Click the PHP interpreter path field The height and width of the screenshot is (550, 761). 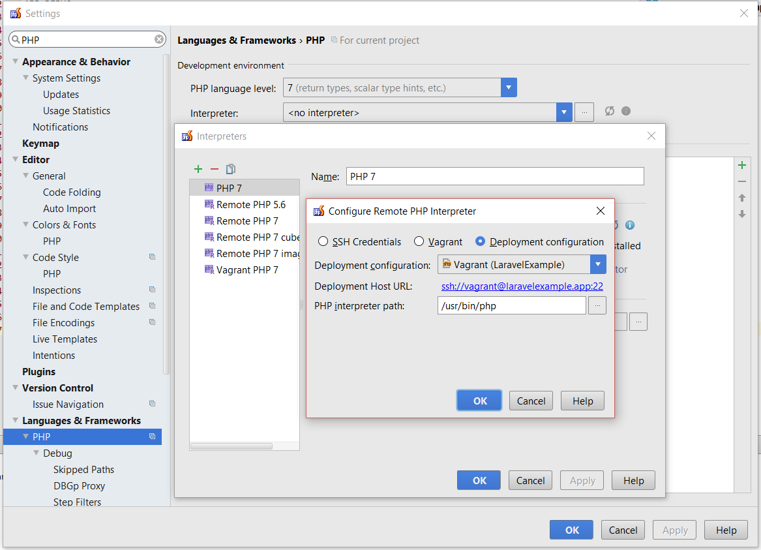[511, 306]
